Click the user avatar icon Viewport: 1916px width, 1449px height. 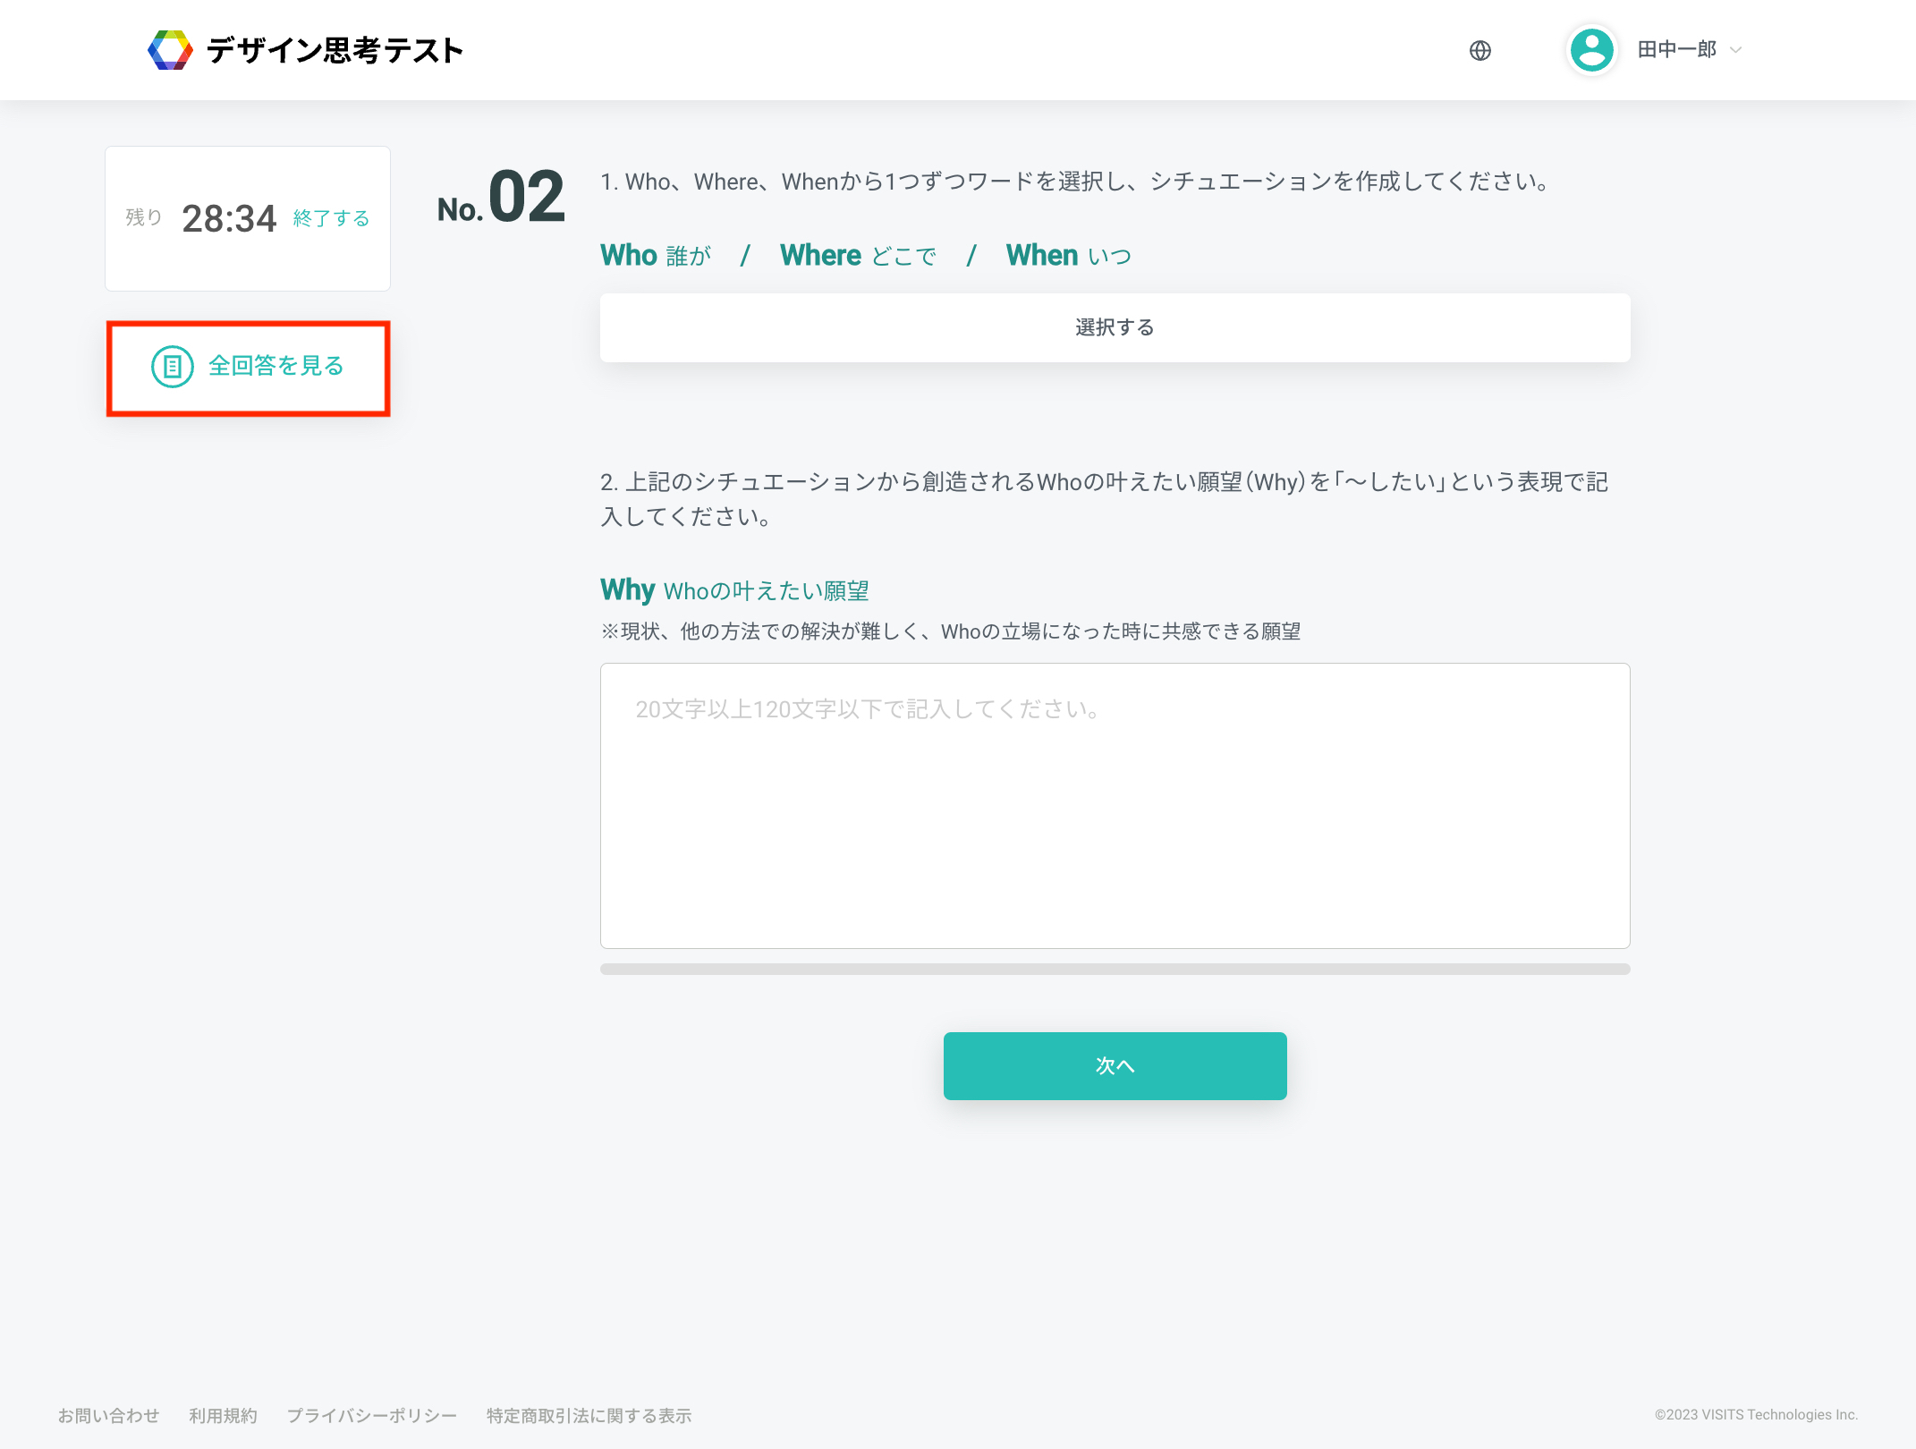[x=1591, y=50]
